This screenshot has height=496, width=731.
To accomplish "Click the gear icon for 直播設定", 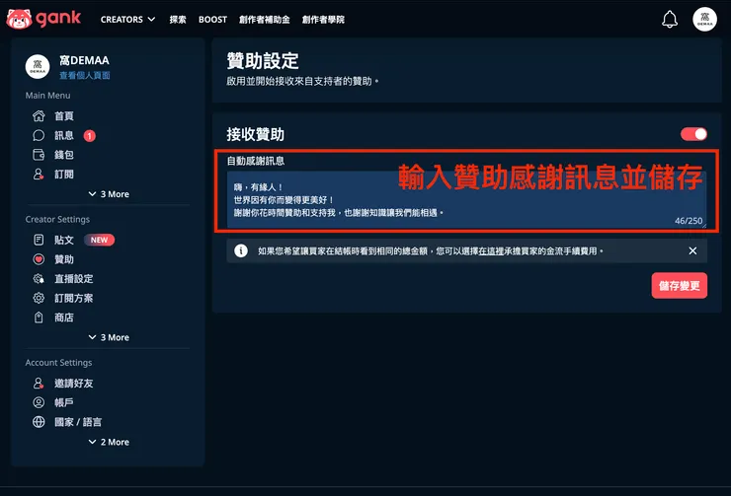I will pyautogui.click(x=39, y=279).
